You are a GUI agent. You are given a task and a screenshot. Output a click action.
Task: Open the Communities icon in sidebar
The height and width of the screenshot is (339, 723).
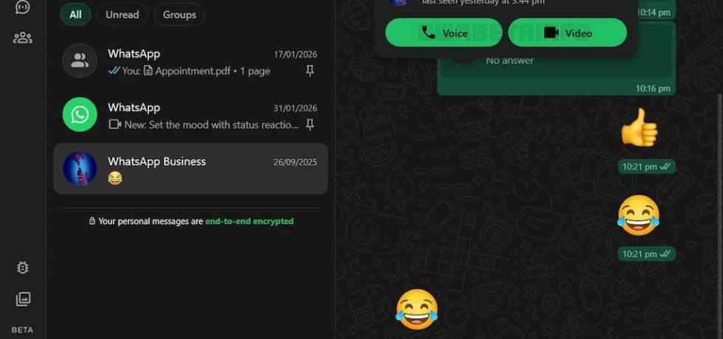[23, 38]
